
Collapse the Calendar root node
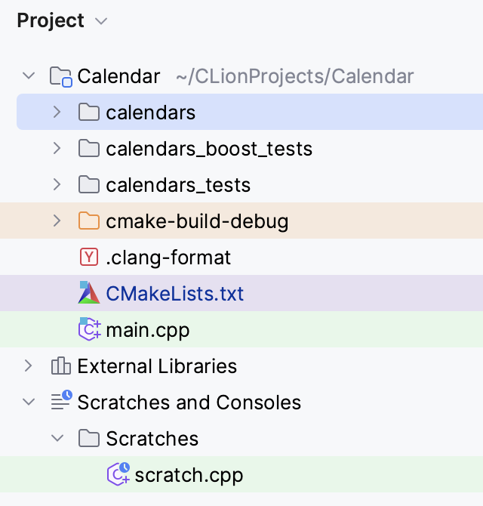29,76
